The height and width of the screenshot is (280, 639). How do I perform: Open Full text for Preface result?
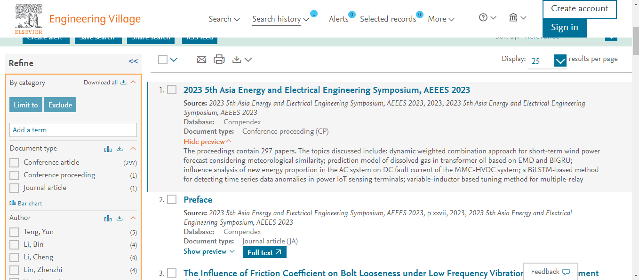point(265,252)
